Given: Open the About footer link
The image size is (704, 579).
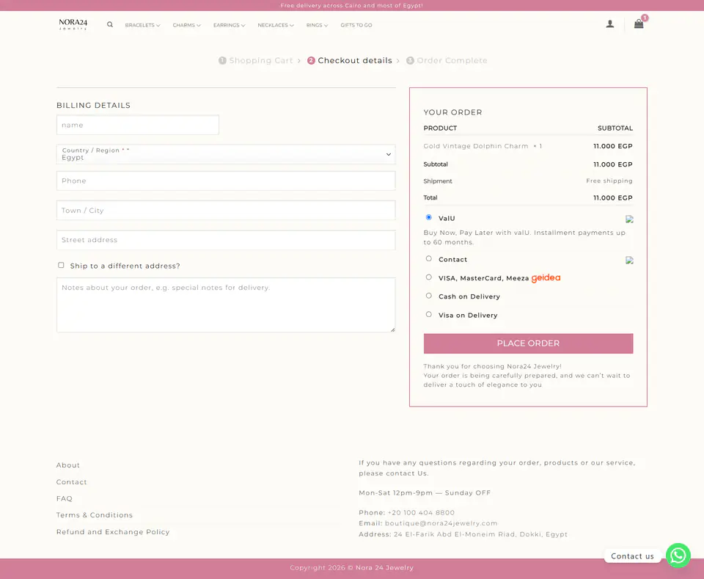Looking at the screenshot, I should coord(67,465).
